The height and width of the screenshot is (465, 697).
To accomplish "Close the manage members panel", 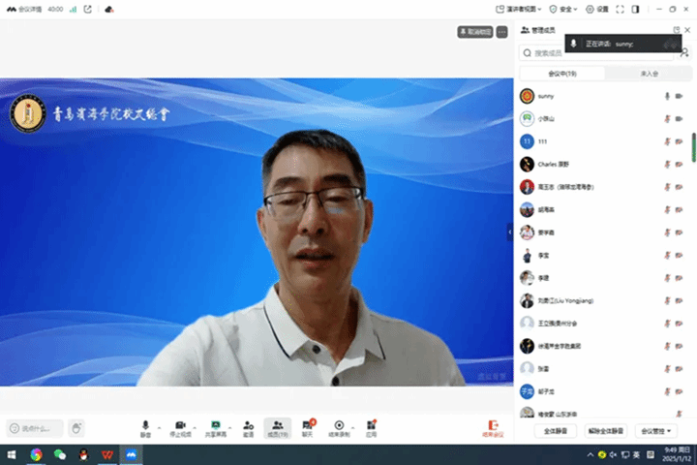I will tap(687, 30).
